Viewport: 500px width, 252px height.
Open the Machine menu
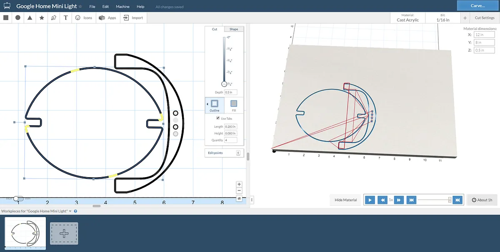click(x=122, y=7)
